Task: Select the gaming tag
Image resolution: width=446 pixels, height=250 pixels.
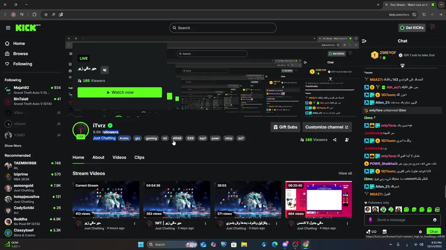Action: click(x=151, y=138)
